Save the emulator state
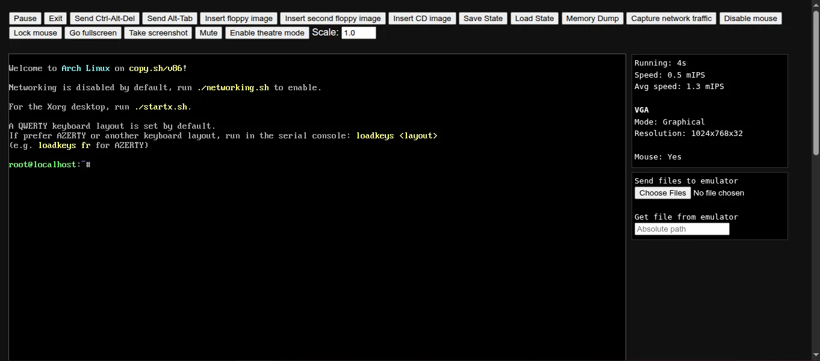 (x=483, y=19)
